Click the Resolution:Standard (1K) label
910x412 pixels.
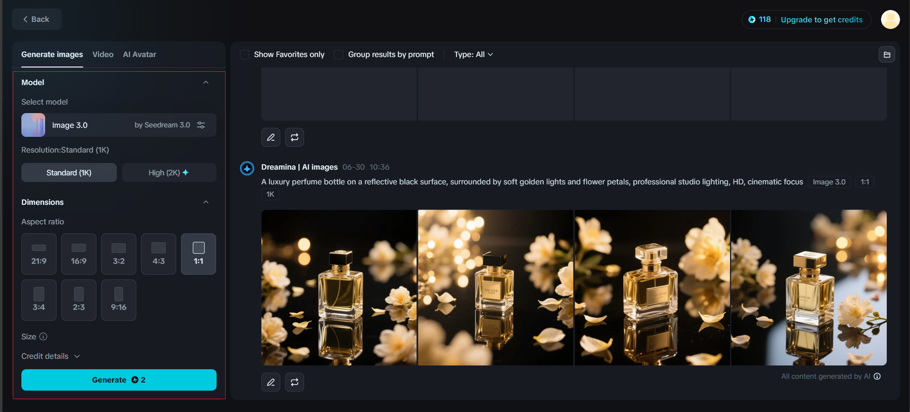(65, 150)
